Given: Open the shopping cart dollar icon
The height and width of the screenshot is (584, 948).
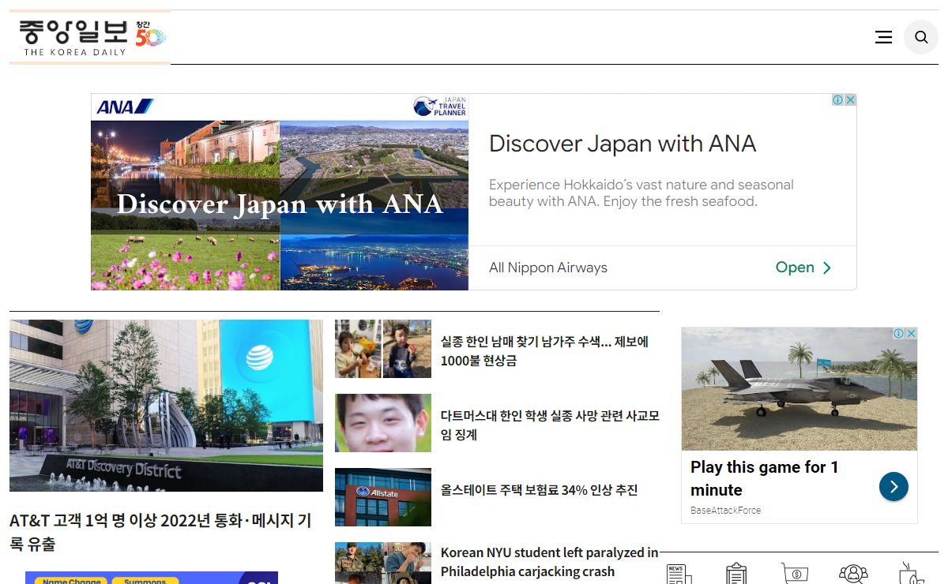Looking at the screenshot, I should coord(795,574).
